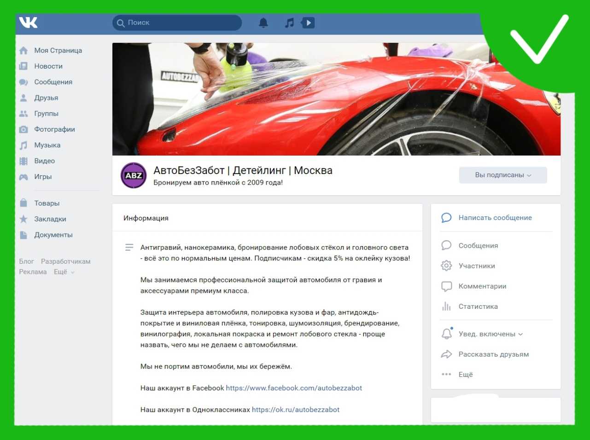This screenshot has width=590, height=440.
Task: Open Игры in left menu
Action: point(43,177)
